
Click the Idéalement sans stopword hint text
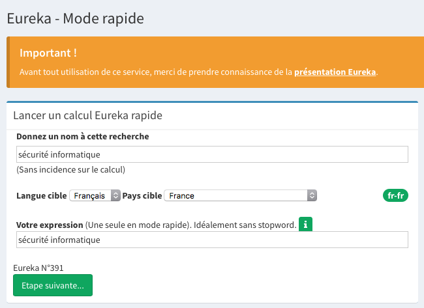click(245, 225)
